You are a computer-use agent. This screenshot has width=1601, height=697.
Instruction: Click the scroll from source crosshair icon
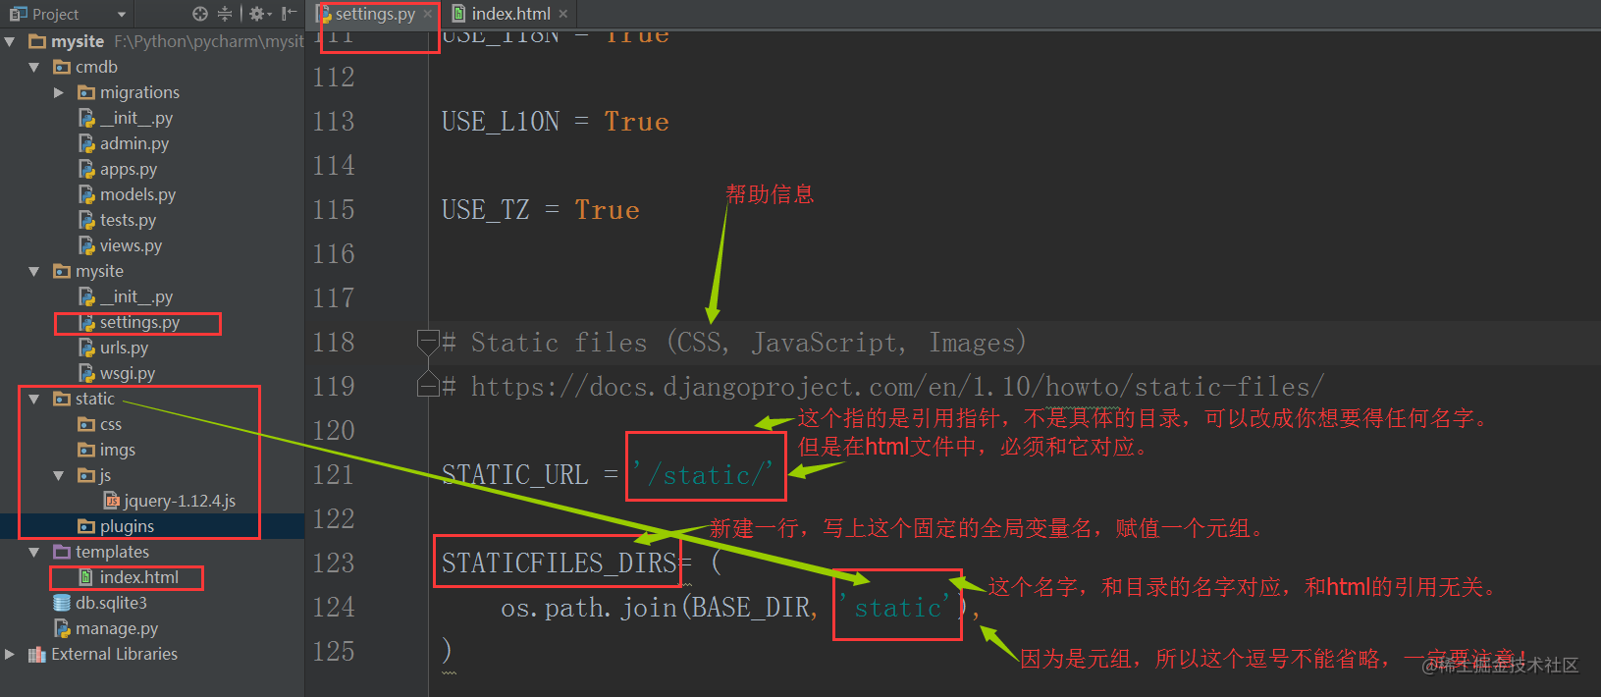(200, 14)
